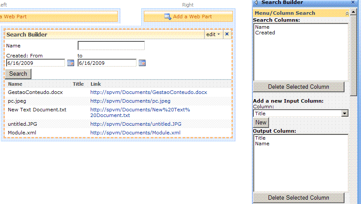Open the pc.jpeg document link

click(x=130, y=101)
